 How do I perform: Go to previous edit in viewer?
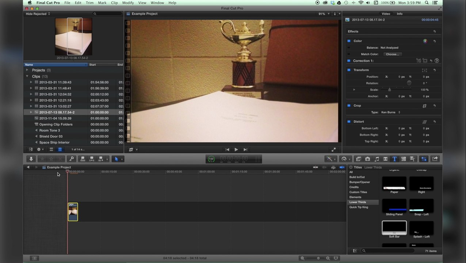tap(227, 149)
